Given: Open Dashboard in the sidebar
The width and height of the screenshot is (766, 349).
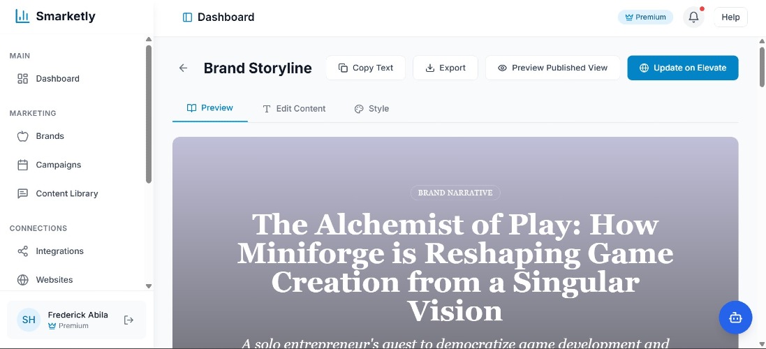Looking at the screenshot, I should [x=57, y=79].
